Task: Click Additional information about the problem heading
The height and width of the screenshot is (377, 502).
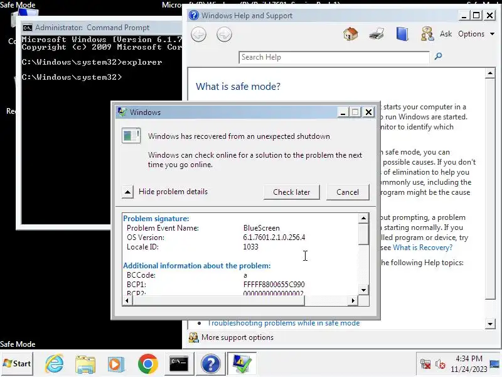Action: click(x=197, y=266)
